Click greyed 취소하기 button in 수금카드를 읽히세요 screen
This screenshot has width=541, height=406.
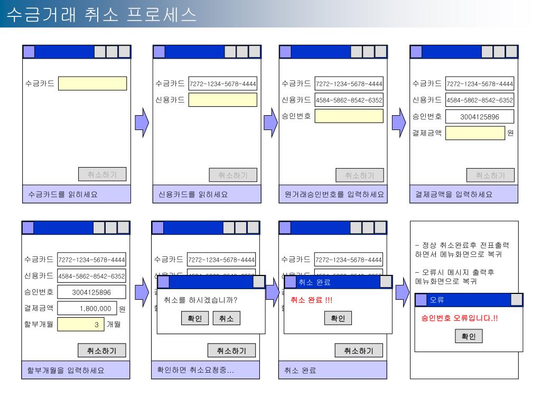point(102,174)
